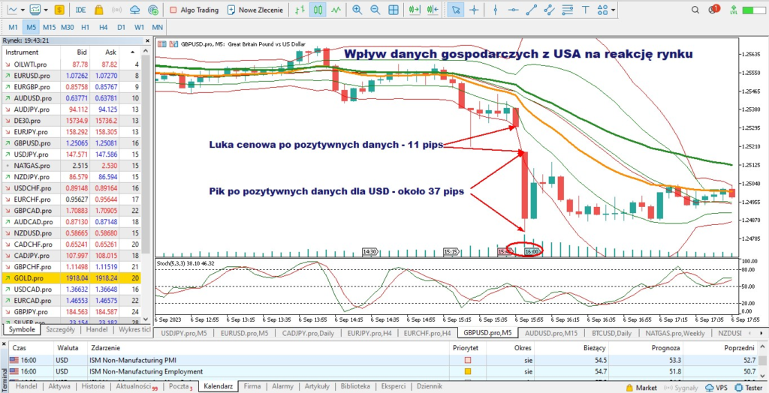This screenshot has width=769, height=393.
Task: Toggle candlestick chart display mode
Action: 318,10
